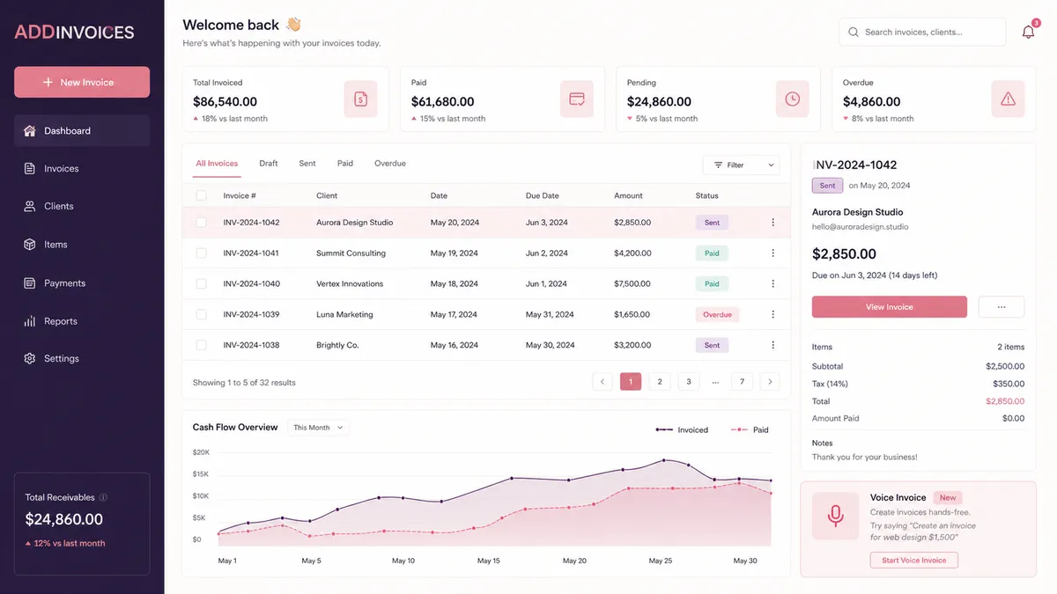Go to page 2 of results
The image size is (1057, 594).
click(x=659, y=382)
